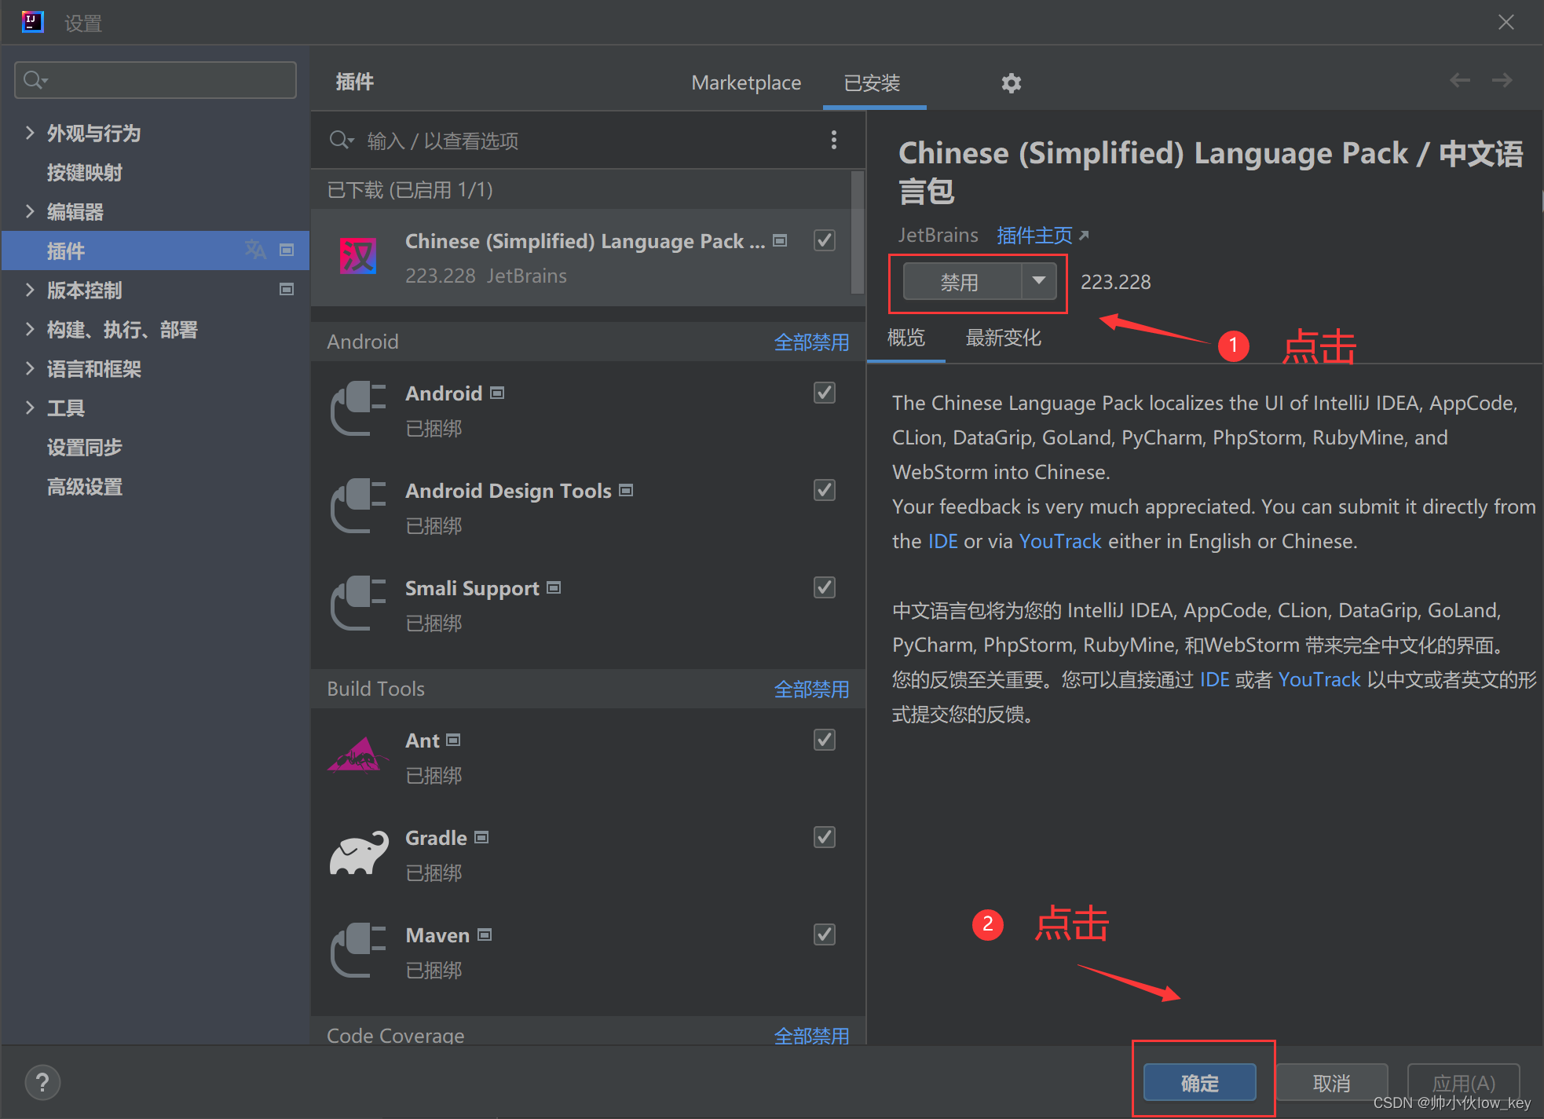Switch to the Marketplace tab

point(745,82)
